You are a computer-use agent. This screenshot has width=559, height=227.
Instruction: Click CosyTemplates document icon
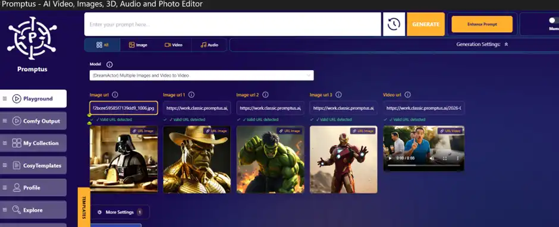(17, 165)
